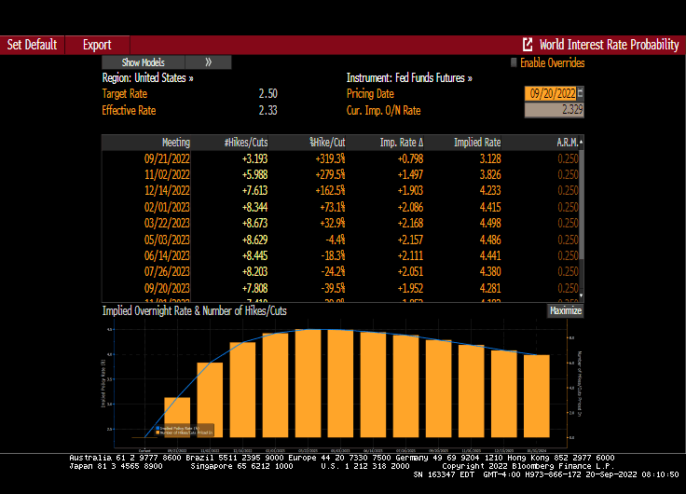Open the Export menu
This screenshot has height=494, width=686.
click(x=97, y=45)
